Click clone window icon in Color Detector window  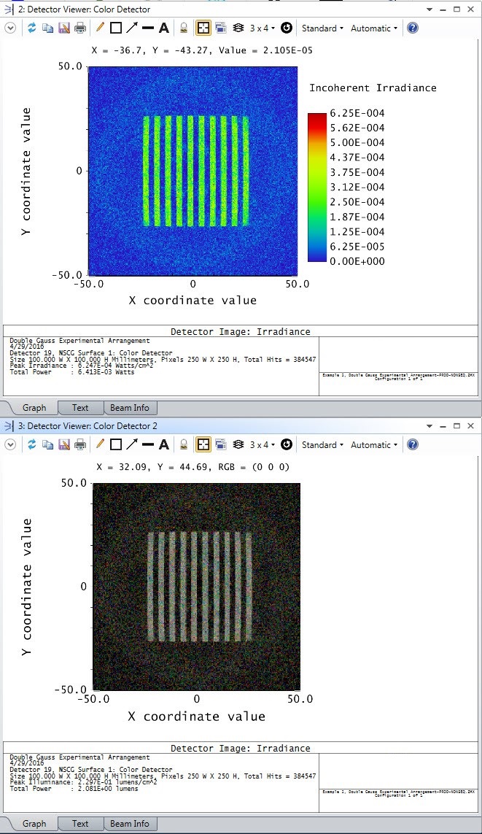click(x=220, y=28)
